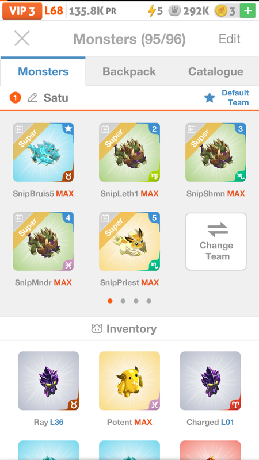Select the SnipLeth1 team monster
This screenshot has height=460, width=259.
tap(129, 152)
